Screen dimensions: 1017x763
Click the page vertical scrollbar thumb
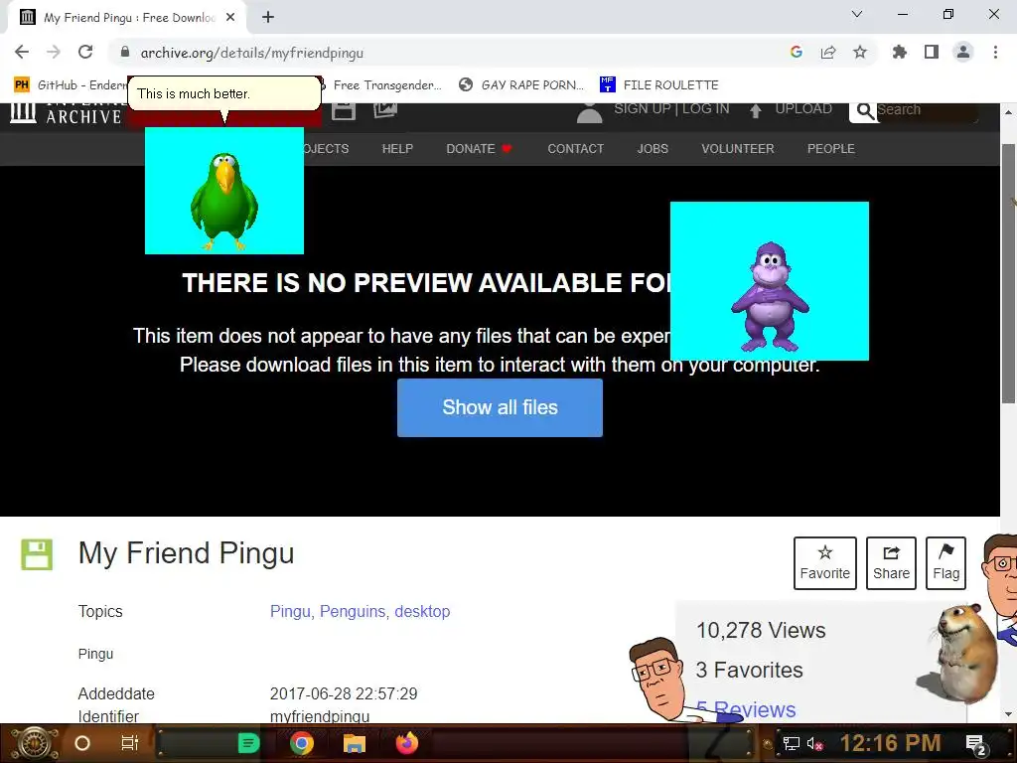click(1009, 272)
